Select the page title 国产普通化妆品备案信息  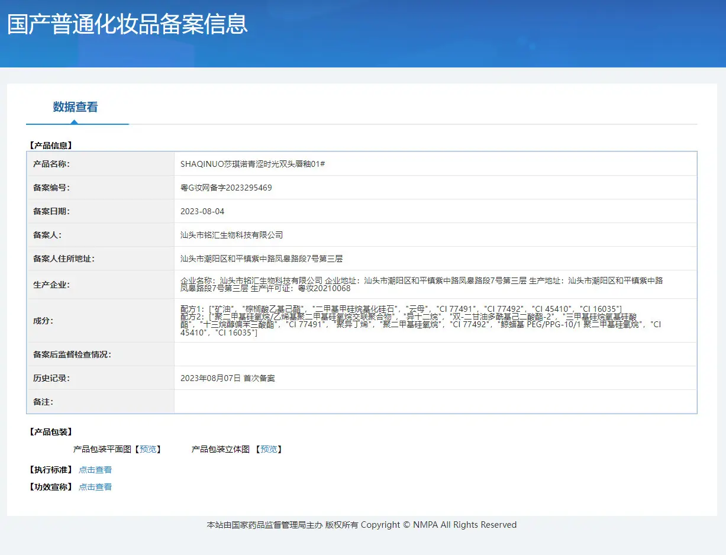pyautogui.click(x=127, y=24)
